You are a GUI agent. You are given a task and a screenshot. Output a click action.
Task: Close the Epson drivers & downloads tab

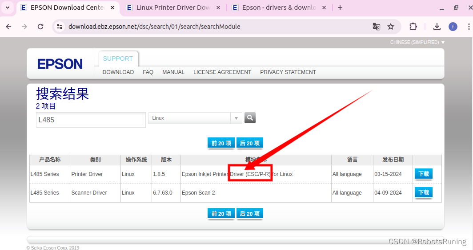(x=324, y=8)
